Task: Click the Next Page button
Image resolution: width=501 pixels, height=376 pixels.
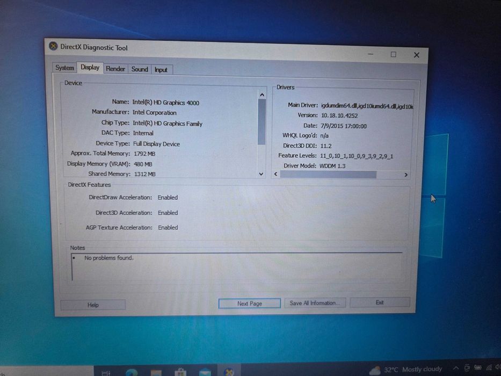Action: (x=250, y=303)
